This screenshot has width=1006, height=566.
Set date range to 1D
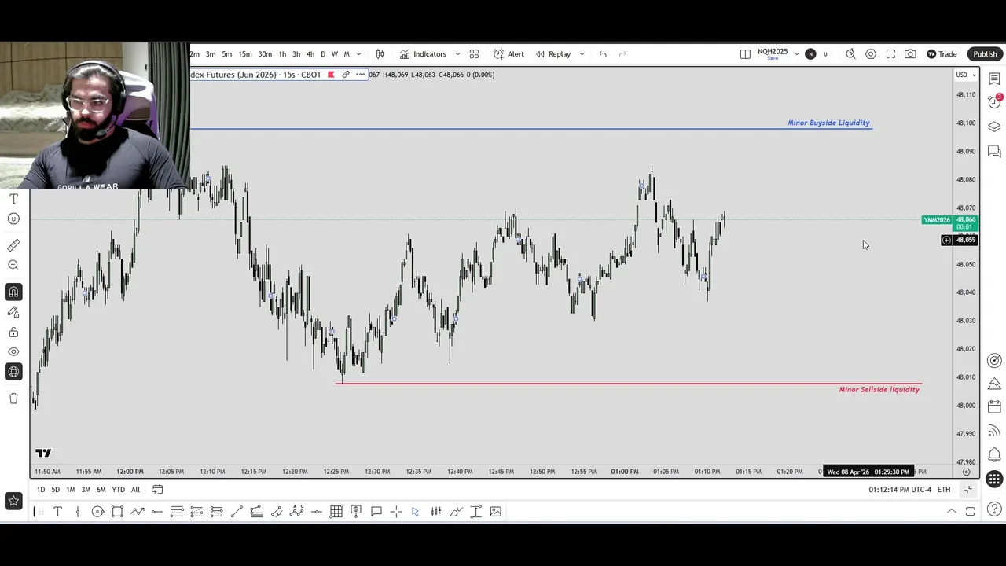(x=41, y=490)
